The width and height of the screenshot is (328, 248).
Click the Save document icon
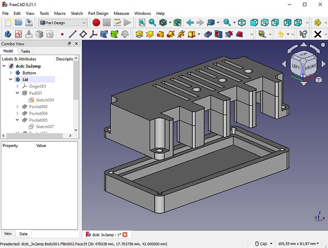point(29,23)
